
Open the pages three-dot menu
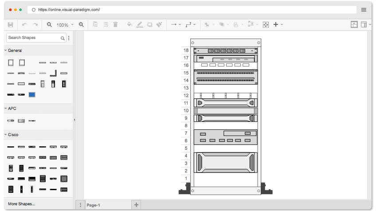point(80,205)
